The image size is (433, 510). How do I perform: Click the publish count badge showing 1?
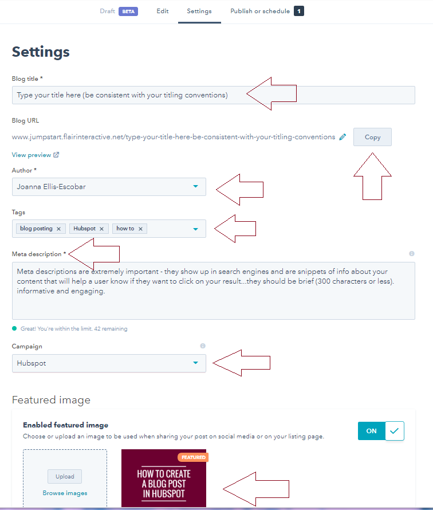tap(298, 11)
